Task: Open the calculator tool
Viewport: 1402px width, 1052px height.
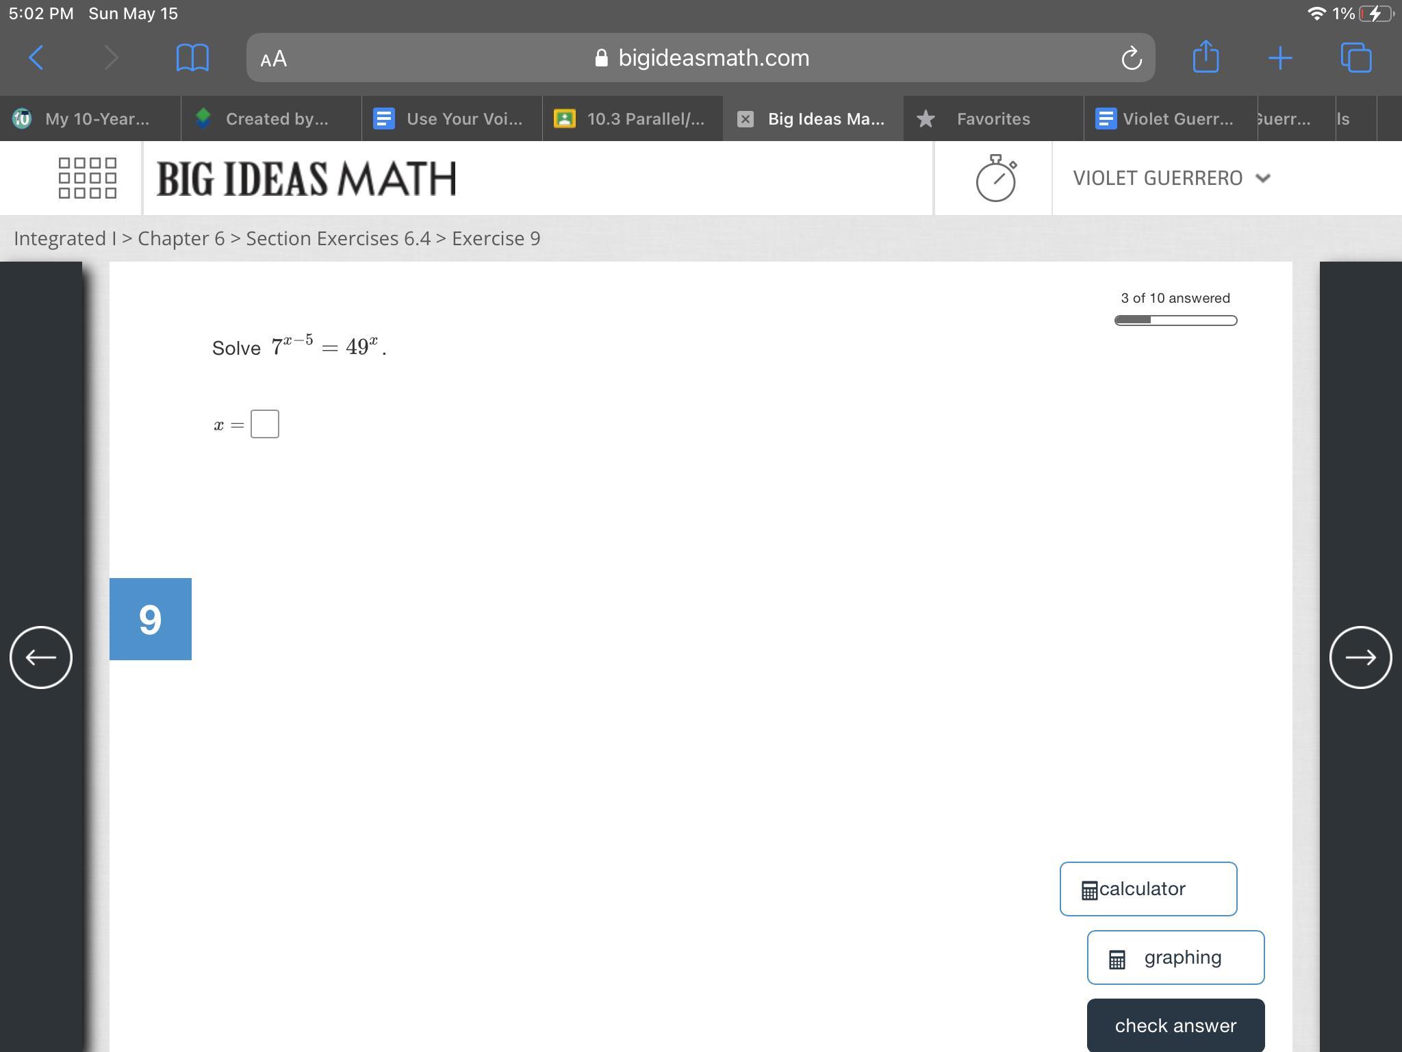Action: click(x=1148, y=889)
